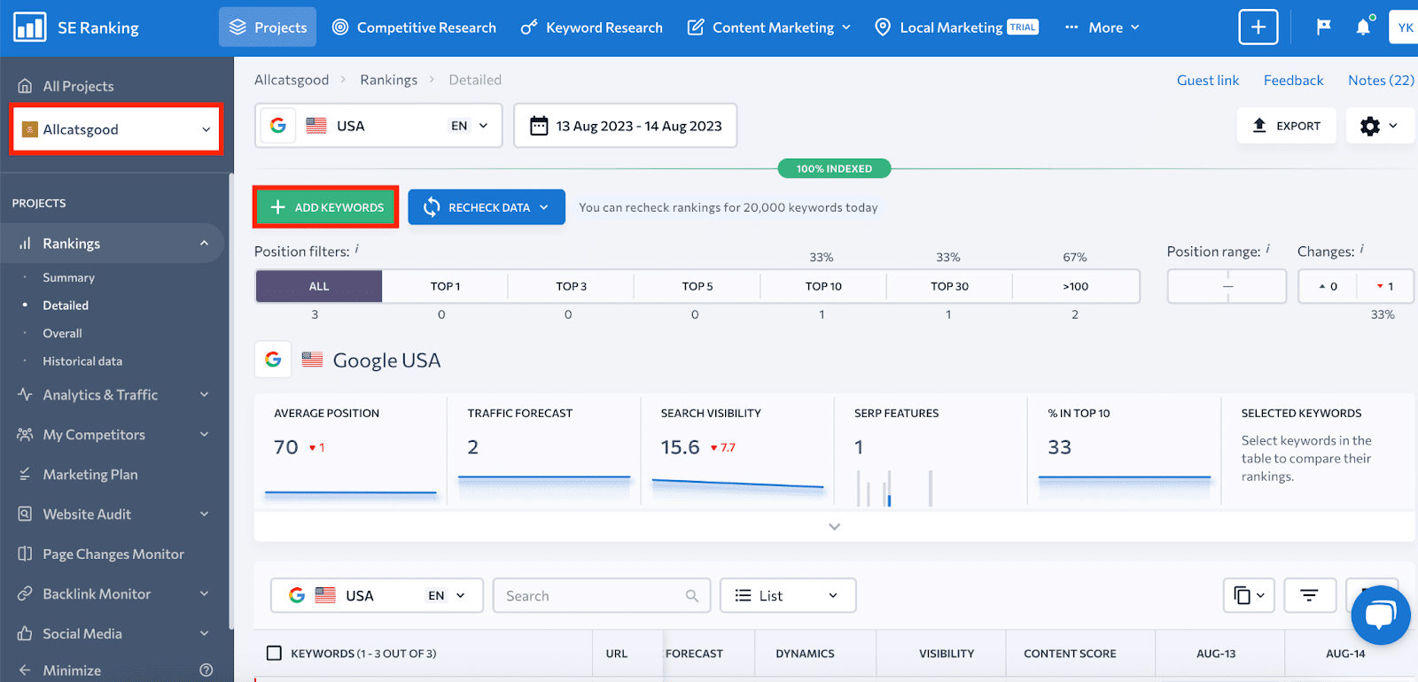The image size is (1418, 682).
Task: Expand the Backlink Monitor section
Action: tap(205, 593)
